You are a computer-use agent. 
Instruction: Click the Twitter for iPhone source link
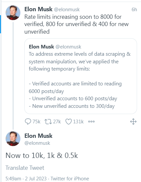coord(70,178)
